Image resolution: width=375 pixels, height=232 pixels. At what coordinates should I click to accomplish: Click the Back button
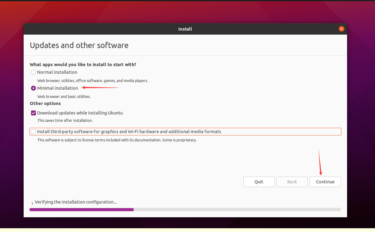click(x=292, y=182)
